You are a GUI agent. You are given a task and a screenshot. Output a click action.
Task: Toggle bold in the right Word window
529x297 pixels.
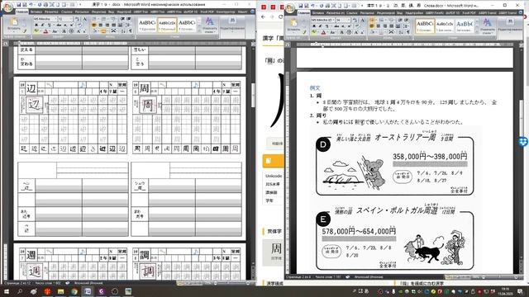314,26
